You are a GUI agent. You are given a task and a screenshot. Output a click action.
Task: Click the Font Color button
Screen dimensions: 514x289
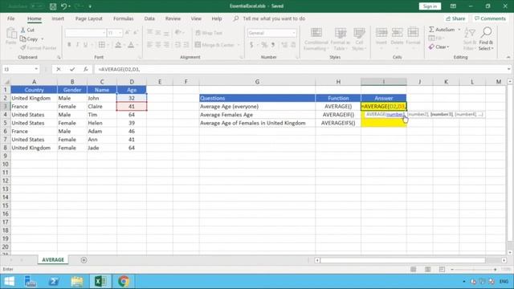[131, 45]
